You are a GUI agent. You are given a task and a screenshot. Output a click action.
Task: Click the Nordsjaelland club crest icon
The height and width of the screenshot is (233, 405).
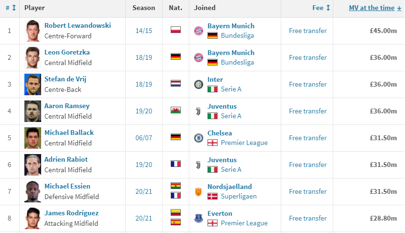[x=198, y=191]
